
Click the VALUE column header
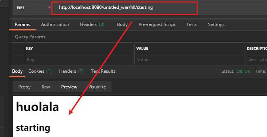(142, 49)
